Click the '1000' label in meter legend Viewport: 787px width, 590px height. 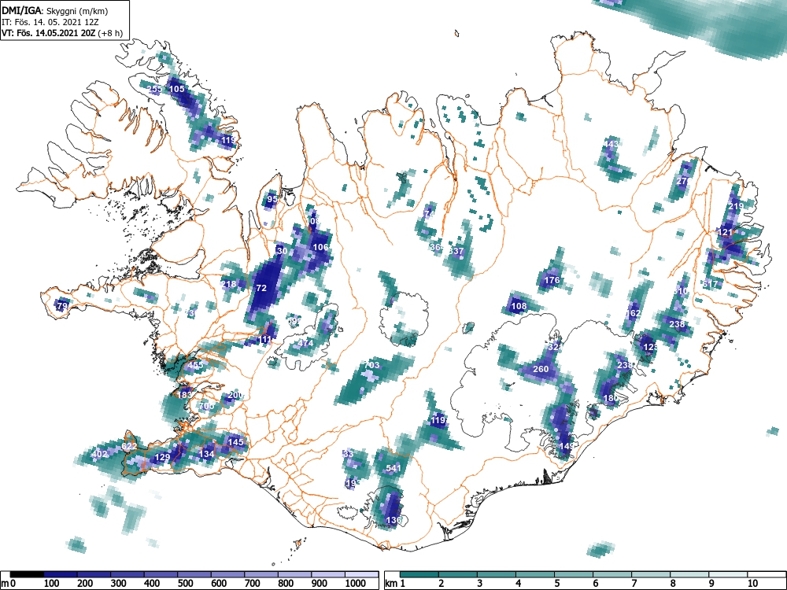pyautogui.click(x=356, y=584)
